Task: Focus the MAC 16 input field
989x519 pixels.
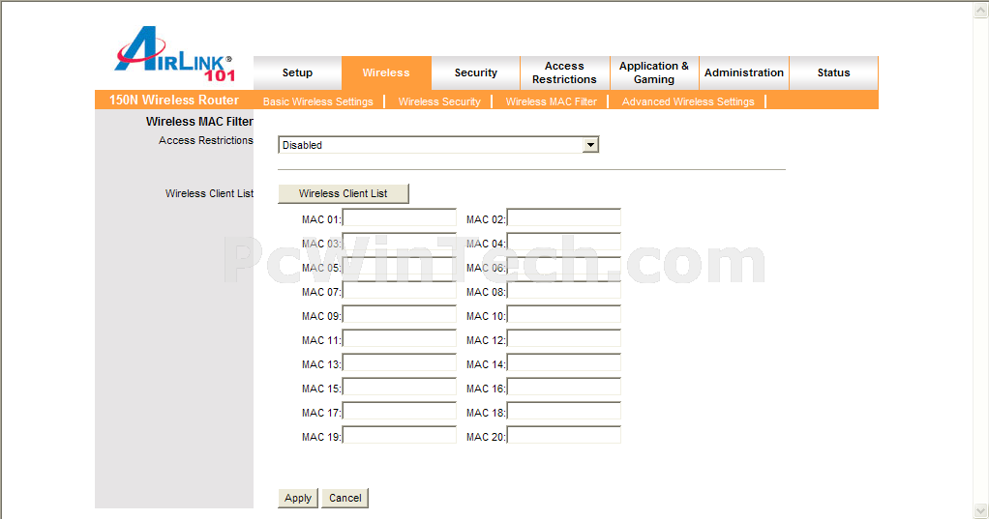Action: point(564,387)
